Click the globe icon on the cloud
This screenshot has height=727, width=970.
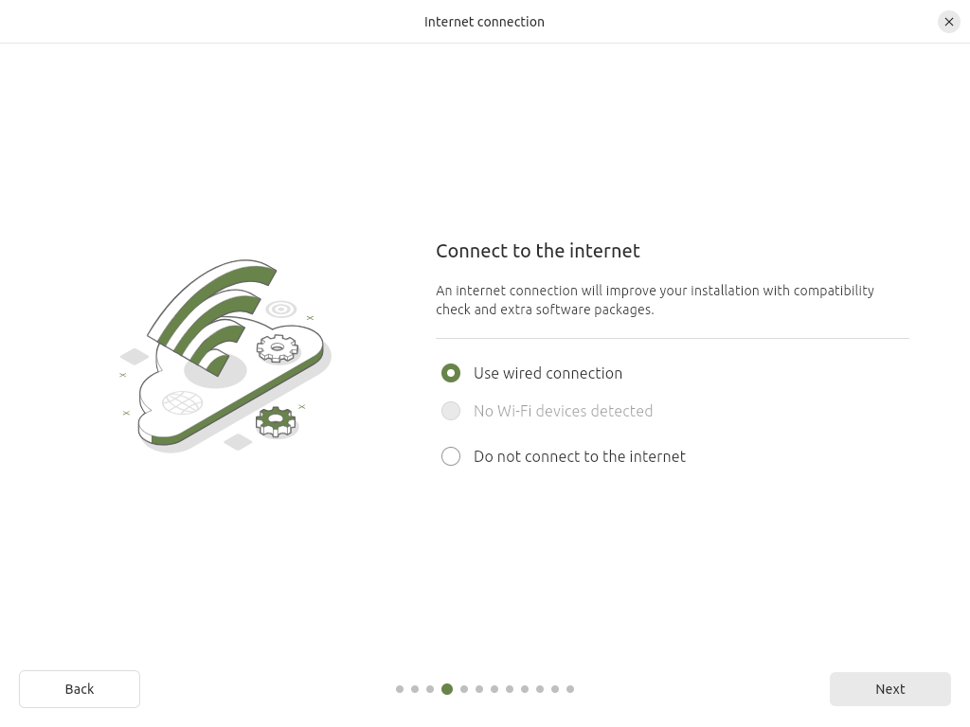coord(182,403)
